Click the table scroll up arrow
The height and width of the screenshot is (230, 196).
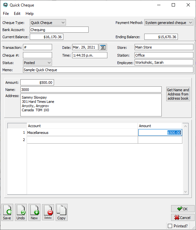tap(185, 126)
